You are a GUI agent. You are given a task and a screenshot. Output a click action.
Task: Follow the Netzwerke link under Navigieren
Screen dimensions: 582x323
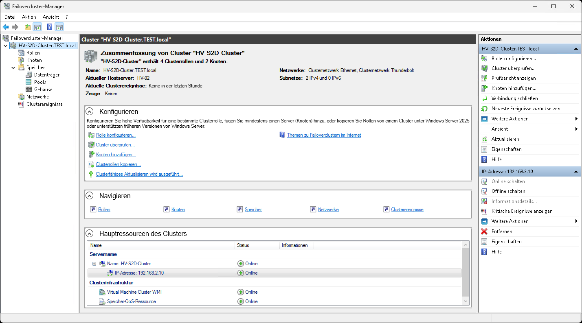pos(328,210)
